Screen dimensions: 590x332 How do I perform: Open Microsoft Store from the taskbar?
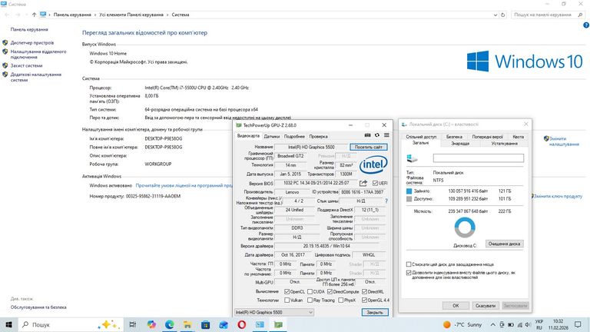pyautogui.click(x=205, y=324)
